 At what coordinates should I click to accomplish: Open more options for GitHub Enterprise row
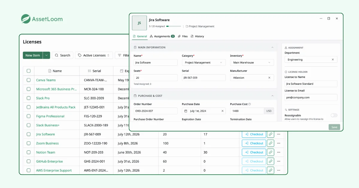[x=279, y=161]
